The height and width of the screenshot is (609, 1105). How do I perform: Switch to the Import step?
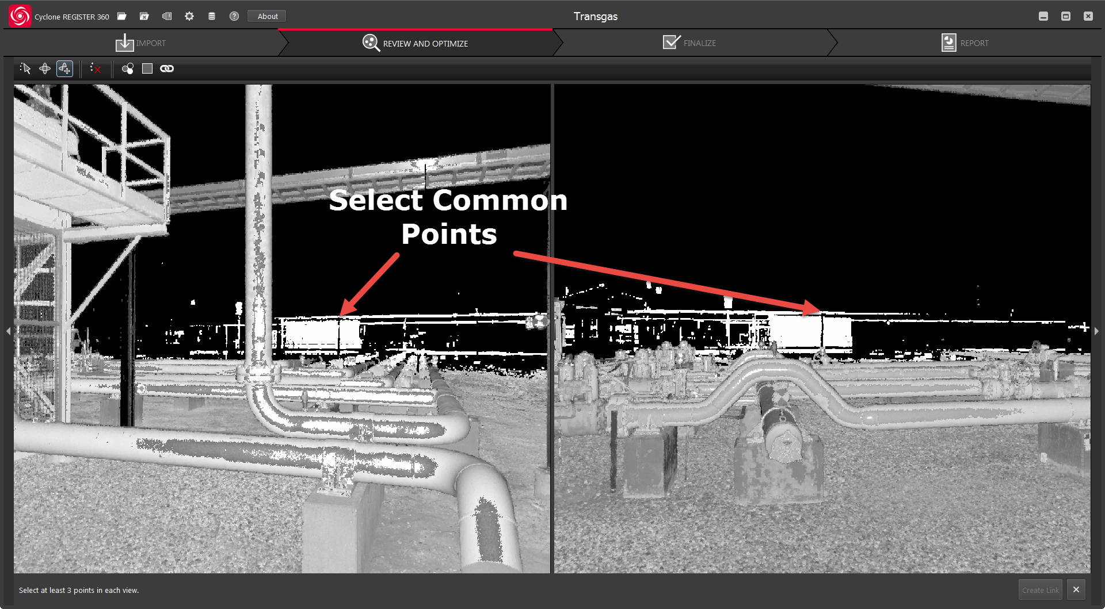(141, 43)
